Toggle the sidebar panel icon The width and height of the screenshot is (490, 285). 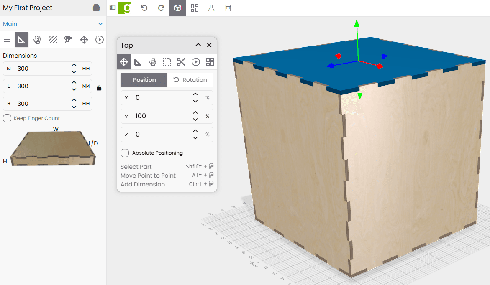click(113, 8)
